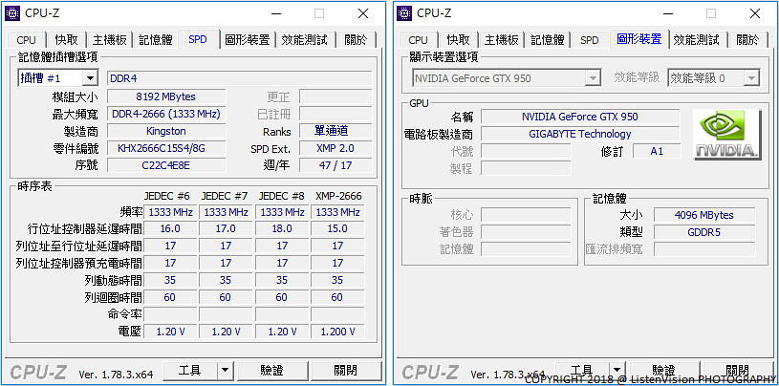Click the 8192 MBytes module size field
Screen dimensions: 779x386
tap(166, 96)
